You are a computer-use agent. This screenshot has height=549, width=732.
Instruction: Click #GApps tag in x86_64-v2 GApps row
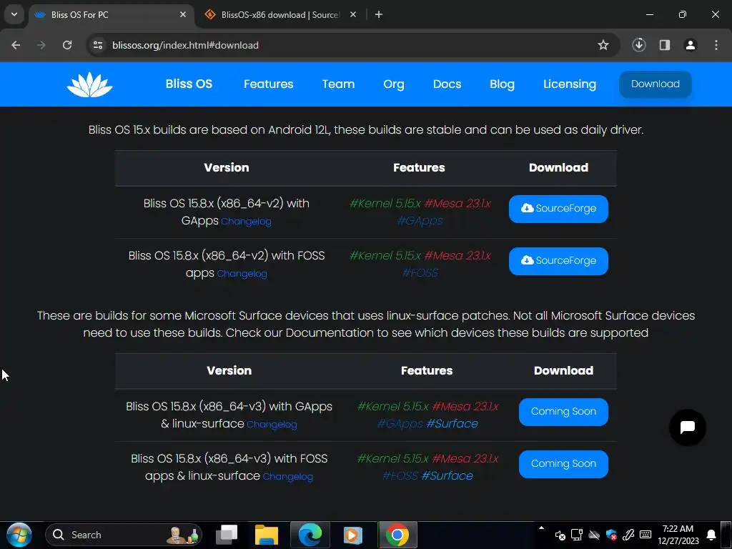point(420,221)
